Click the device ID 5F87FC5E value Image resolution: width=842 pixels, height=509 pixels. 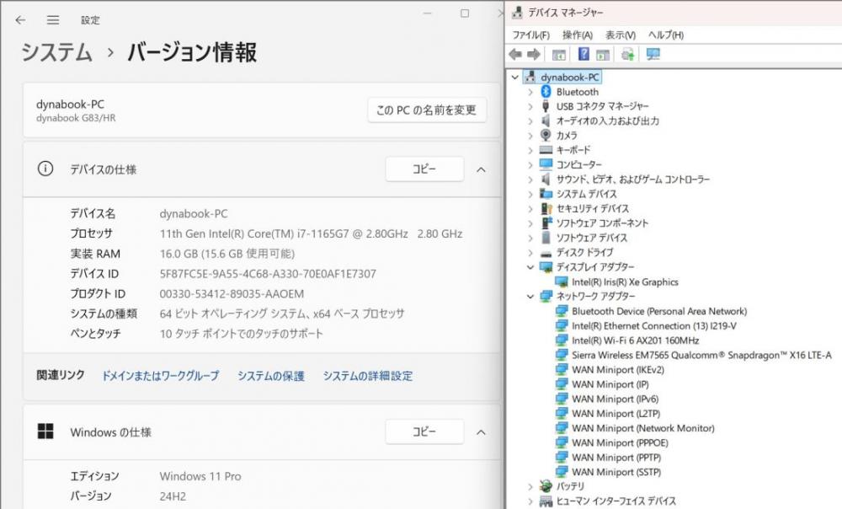(x=268, y=274)
